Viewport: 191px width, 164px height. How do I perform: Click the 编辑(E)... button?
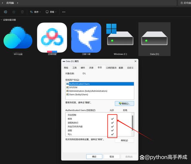coord(124,104)
